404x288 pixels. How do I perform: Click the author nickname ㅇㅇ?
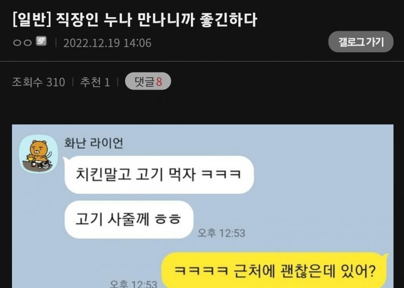tap(23, 42)
